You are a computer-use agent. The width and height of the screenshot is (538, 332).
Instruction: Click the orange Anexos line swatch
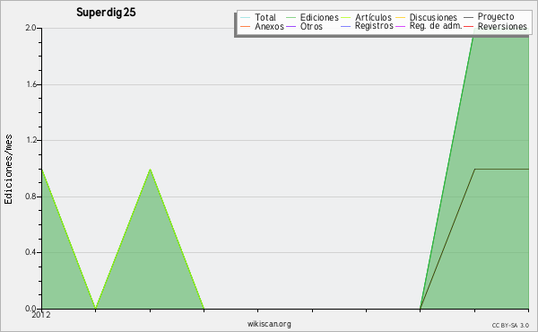click(246, 26)
